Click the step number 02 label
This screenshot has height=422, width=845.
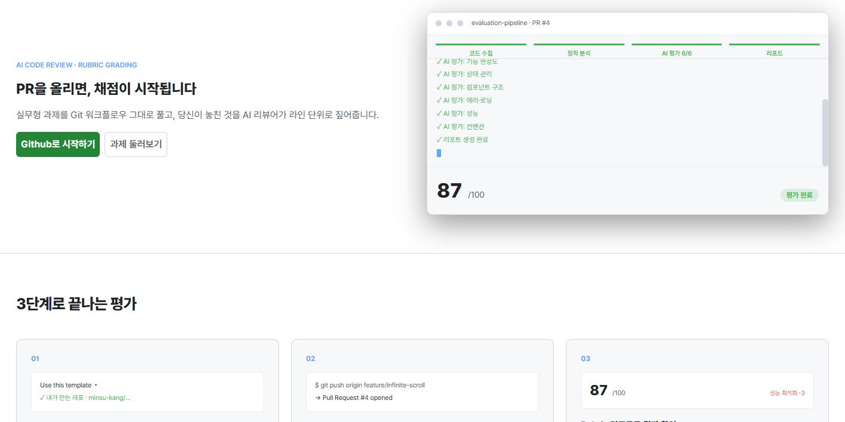pyautogui.click(x=310, y=359)
